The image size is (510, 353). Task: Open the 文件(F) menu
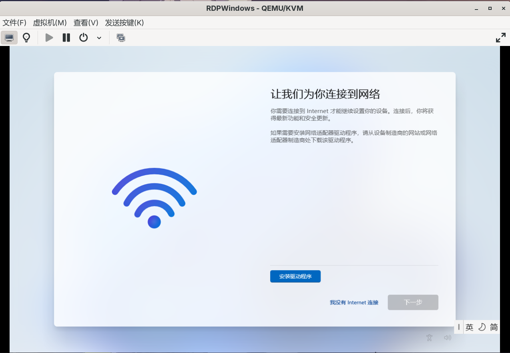[x=14, y=23]
